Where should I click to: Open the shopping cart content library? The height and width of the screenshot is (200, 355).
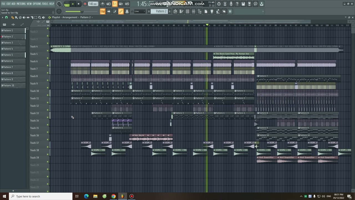tap(230, 11)
